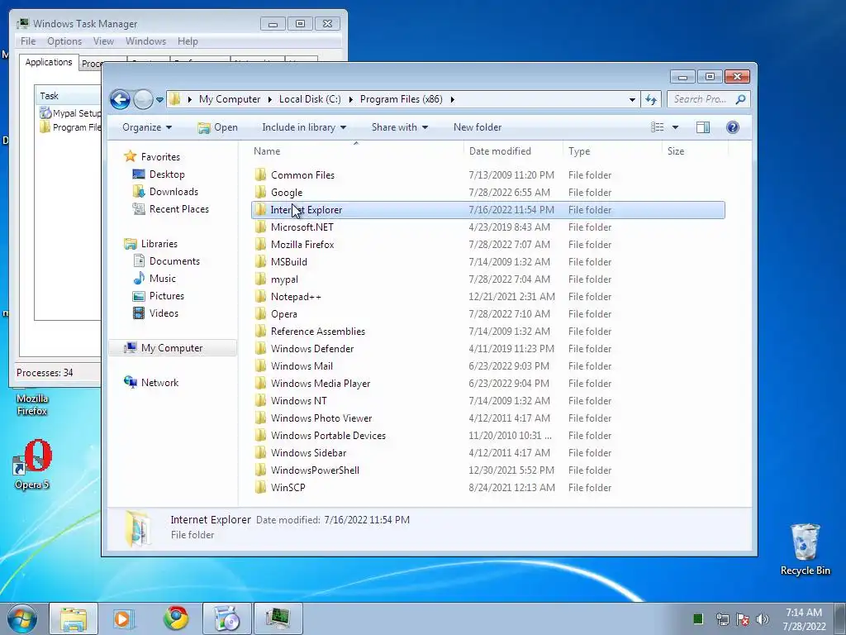Image resolution: width=846 pixels, height=635 pixels.
Task: Select the Opera folder icon
Action: pos(260,313)
